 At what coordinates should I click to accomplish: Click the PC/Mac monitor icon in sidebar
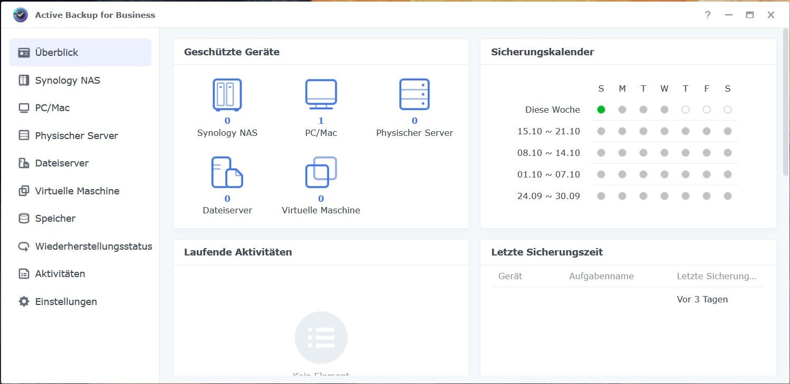[24, 107]
